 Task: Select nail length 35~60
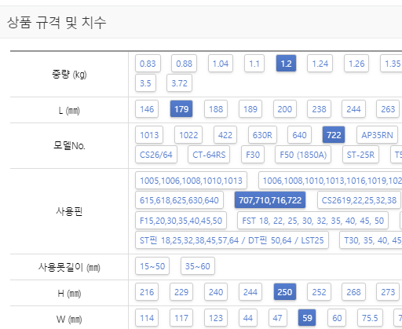click(x=198, y=266)
